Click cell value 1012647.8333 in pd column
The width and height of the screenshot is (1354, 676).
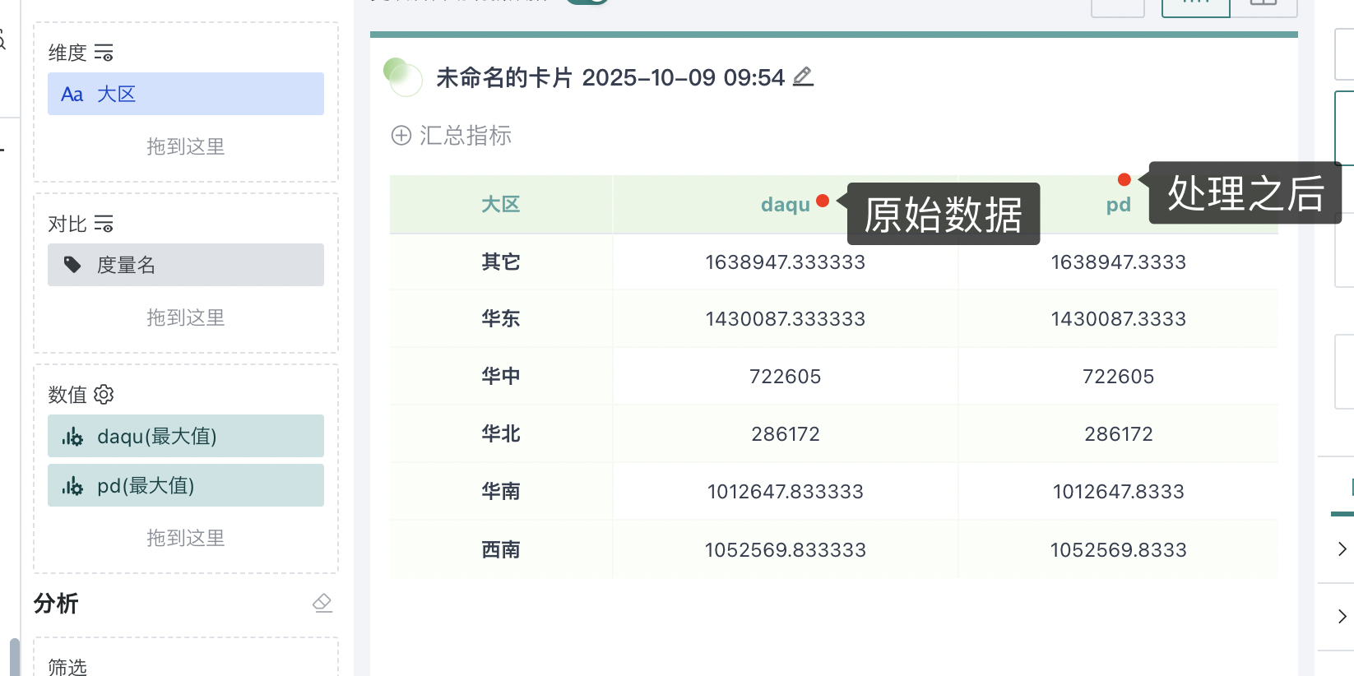1119,492
